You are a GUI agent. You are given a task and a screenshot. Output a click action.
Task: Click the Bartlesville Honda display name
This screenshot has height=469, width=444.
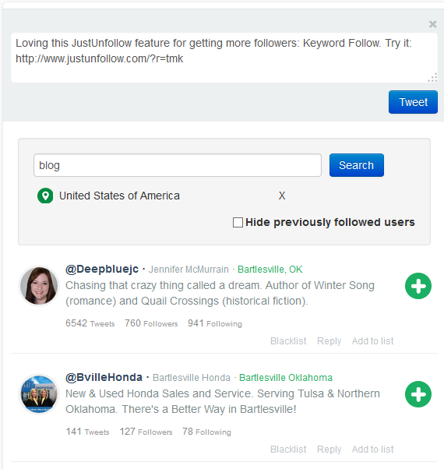click(192, 378)
